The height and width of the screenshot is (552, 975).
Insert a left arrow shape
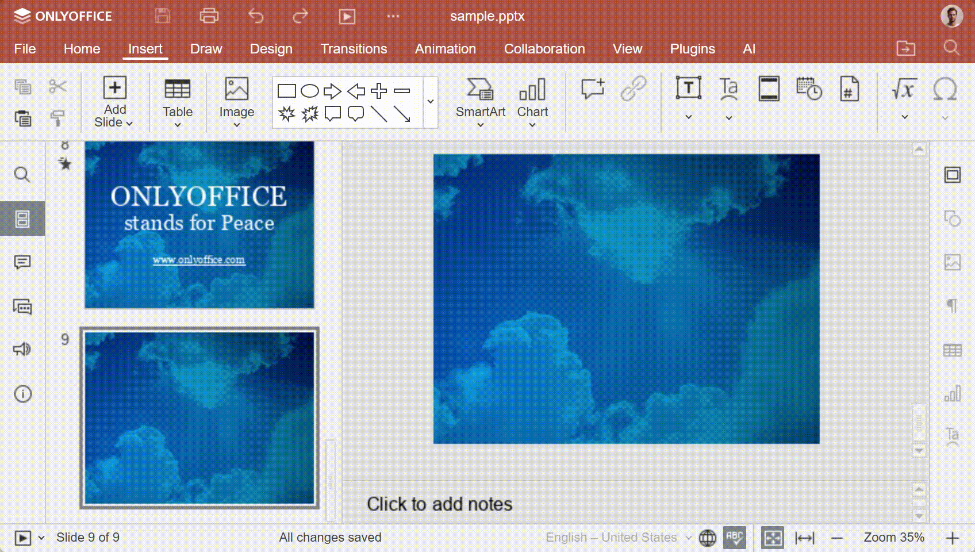click(356, 91)
